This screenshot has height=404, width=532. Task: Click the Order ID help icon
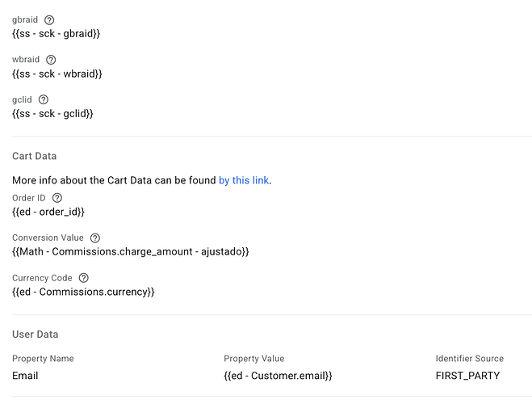coord(57,198)
